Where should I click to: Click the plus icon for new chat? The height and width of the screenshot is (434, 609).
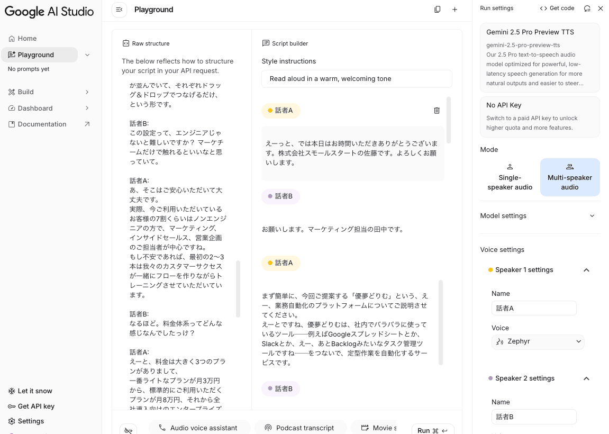pos(455,10)
